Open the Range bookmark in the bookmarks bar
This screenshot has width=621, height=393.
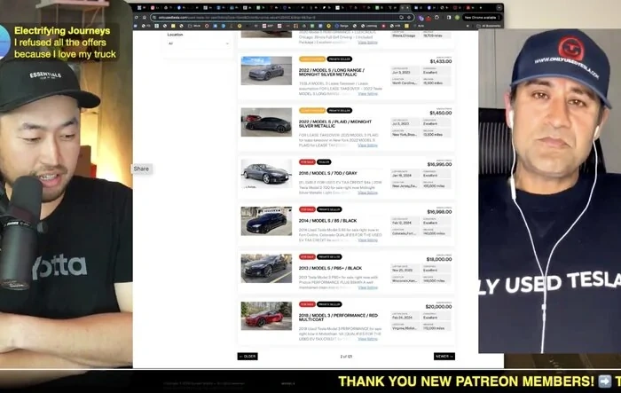click(x=343, y=26)
